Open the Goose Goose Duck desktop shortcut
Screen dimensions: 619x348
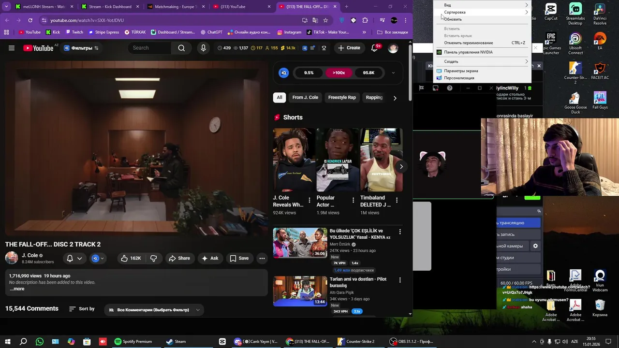pos(575,102)
